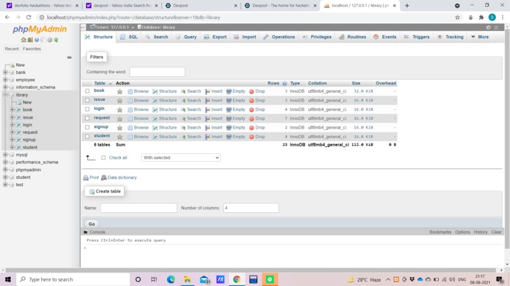This screenshot has height=286, width=510.
Task: Open console History link
Action: click(480, 232)
